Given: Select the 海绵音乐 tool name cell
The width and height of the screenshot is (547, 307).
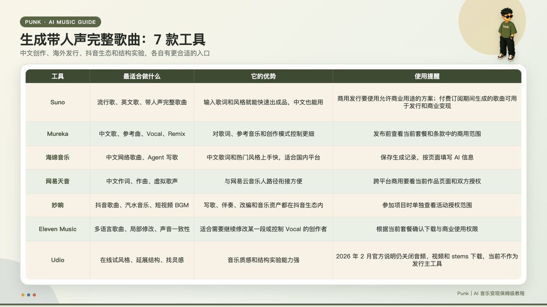Looking at the screenshot, I should [x=58, y=157].
